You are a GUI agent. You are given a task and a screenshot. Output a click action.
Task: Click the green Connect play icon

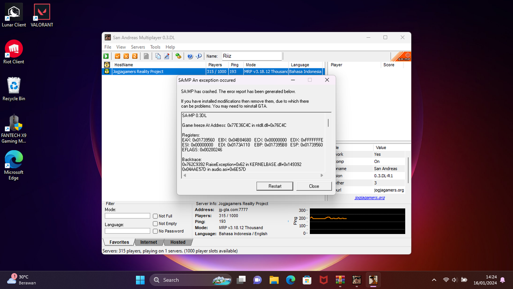pyautogui.click(x=106, y=56)
